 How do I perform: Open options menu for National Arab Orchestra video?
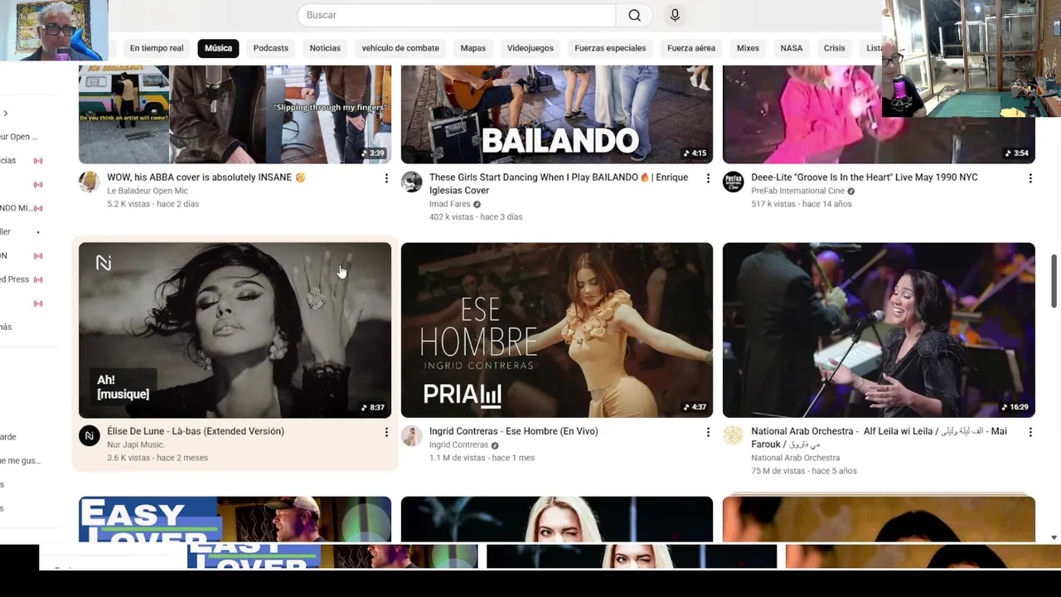pyautogui.click(x=1030, y=432)
